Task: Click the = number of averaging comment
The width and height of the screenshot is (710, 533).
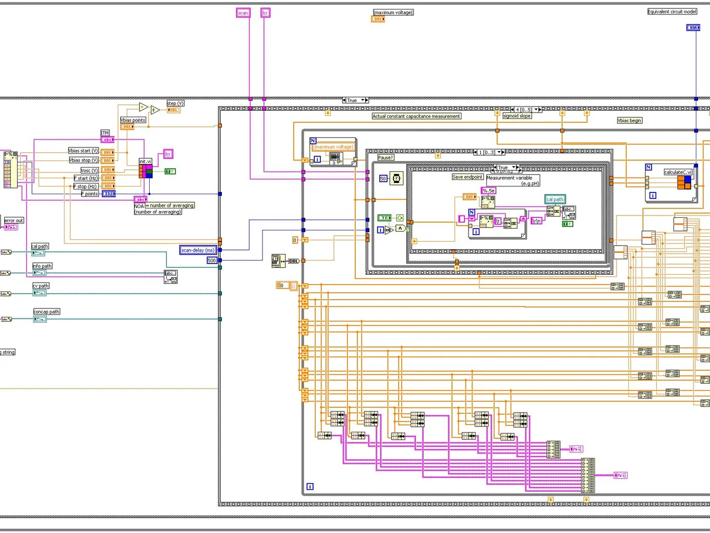Action: coord(169,206)
